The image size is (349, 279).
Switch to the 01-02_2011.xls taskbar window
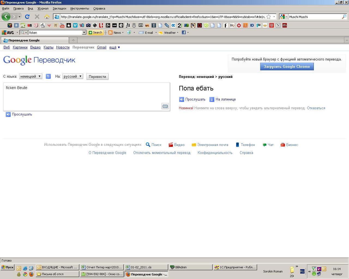pos(146,267)
